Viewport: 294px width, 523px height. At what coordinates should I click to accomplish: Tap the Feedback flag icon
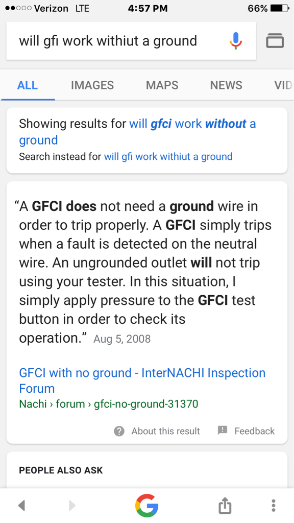pyautogui.click(x=223, y=430)
